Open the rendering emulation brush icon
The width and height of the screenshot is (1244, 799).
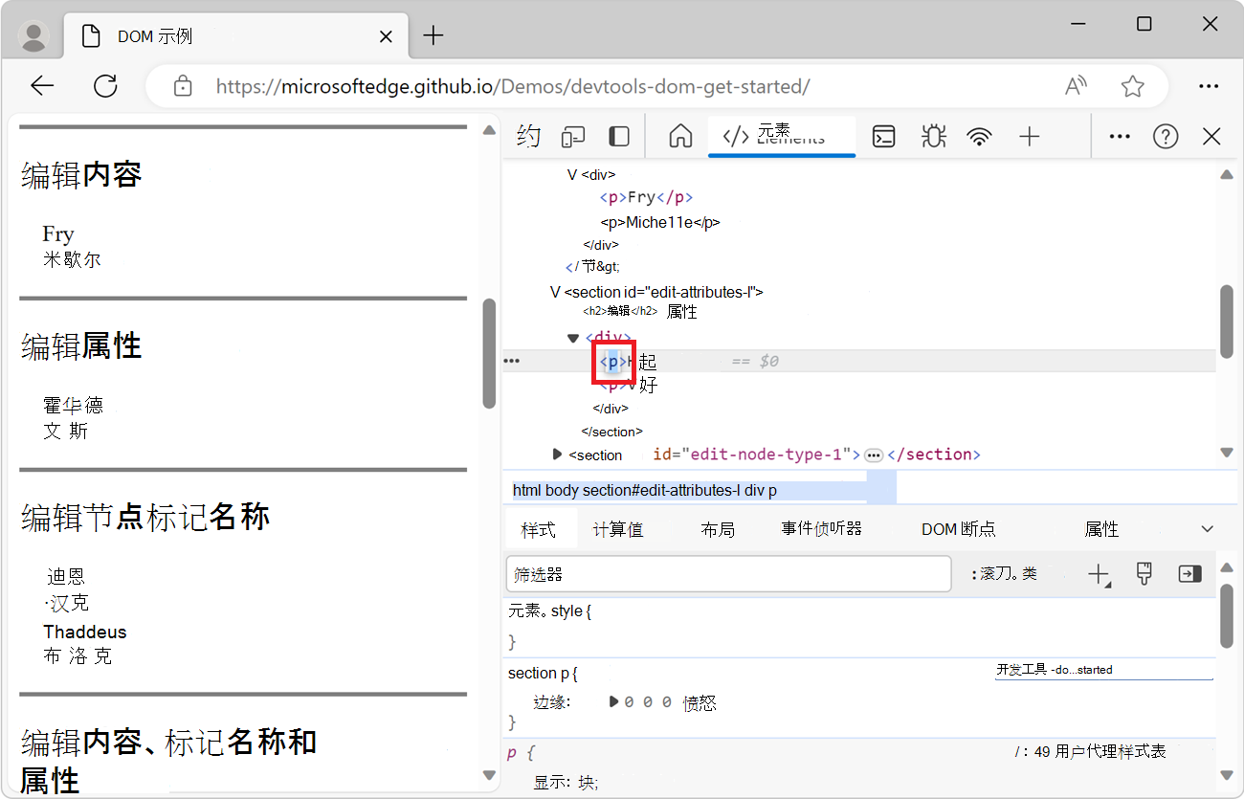tap(1144, 574)
